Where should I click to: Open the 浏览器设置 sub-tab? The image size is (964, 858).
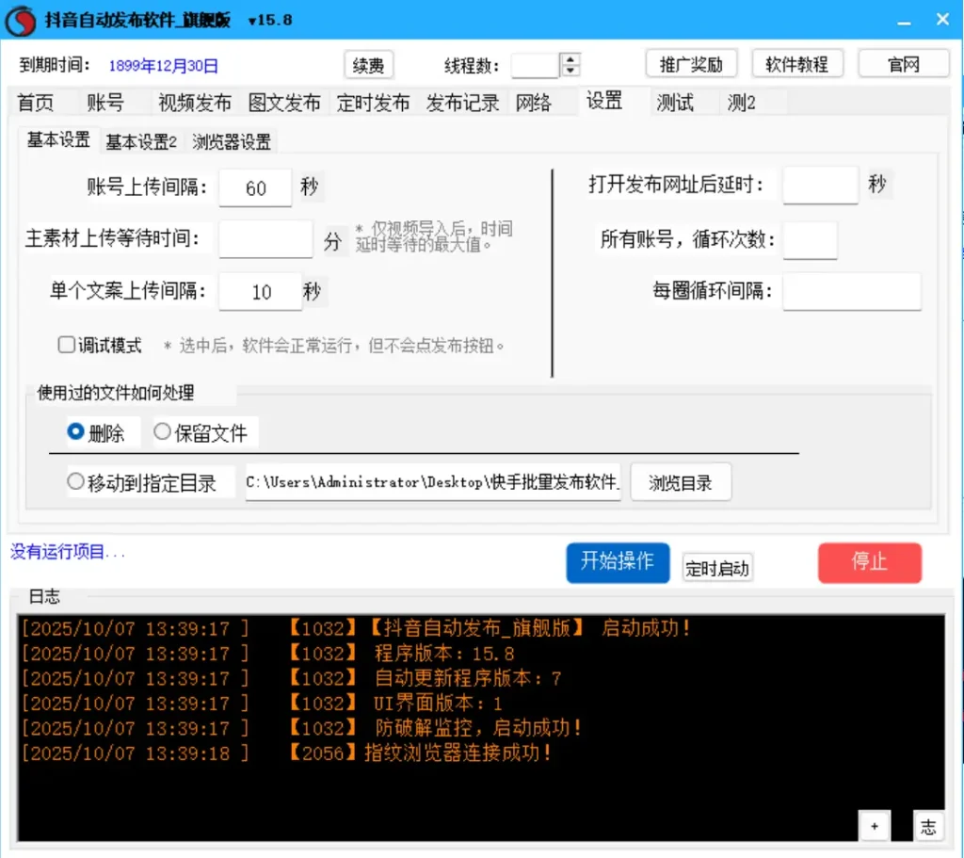(x=232, y=142)
